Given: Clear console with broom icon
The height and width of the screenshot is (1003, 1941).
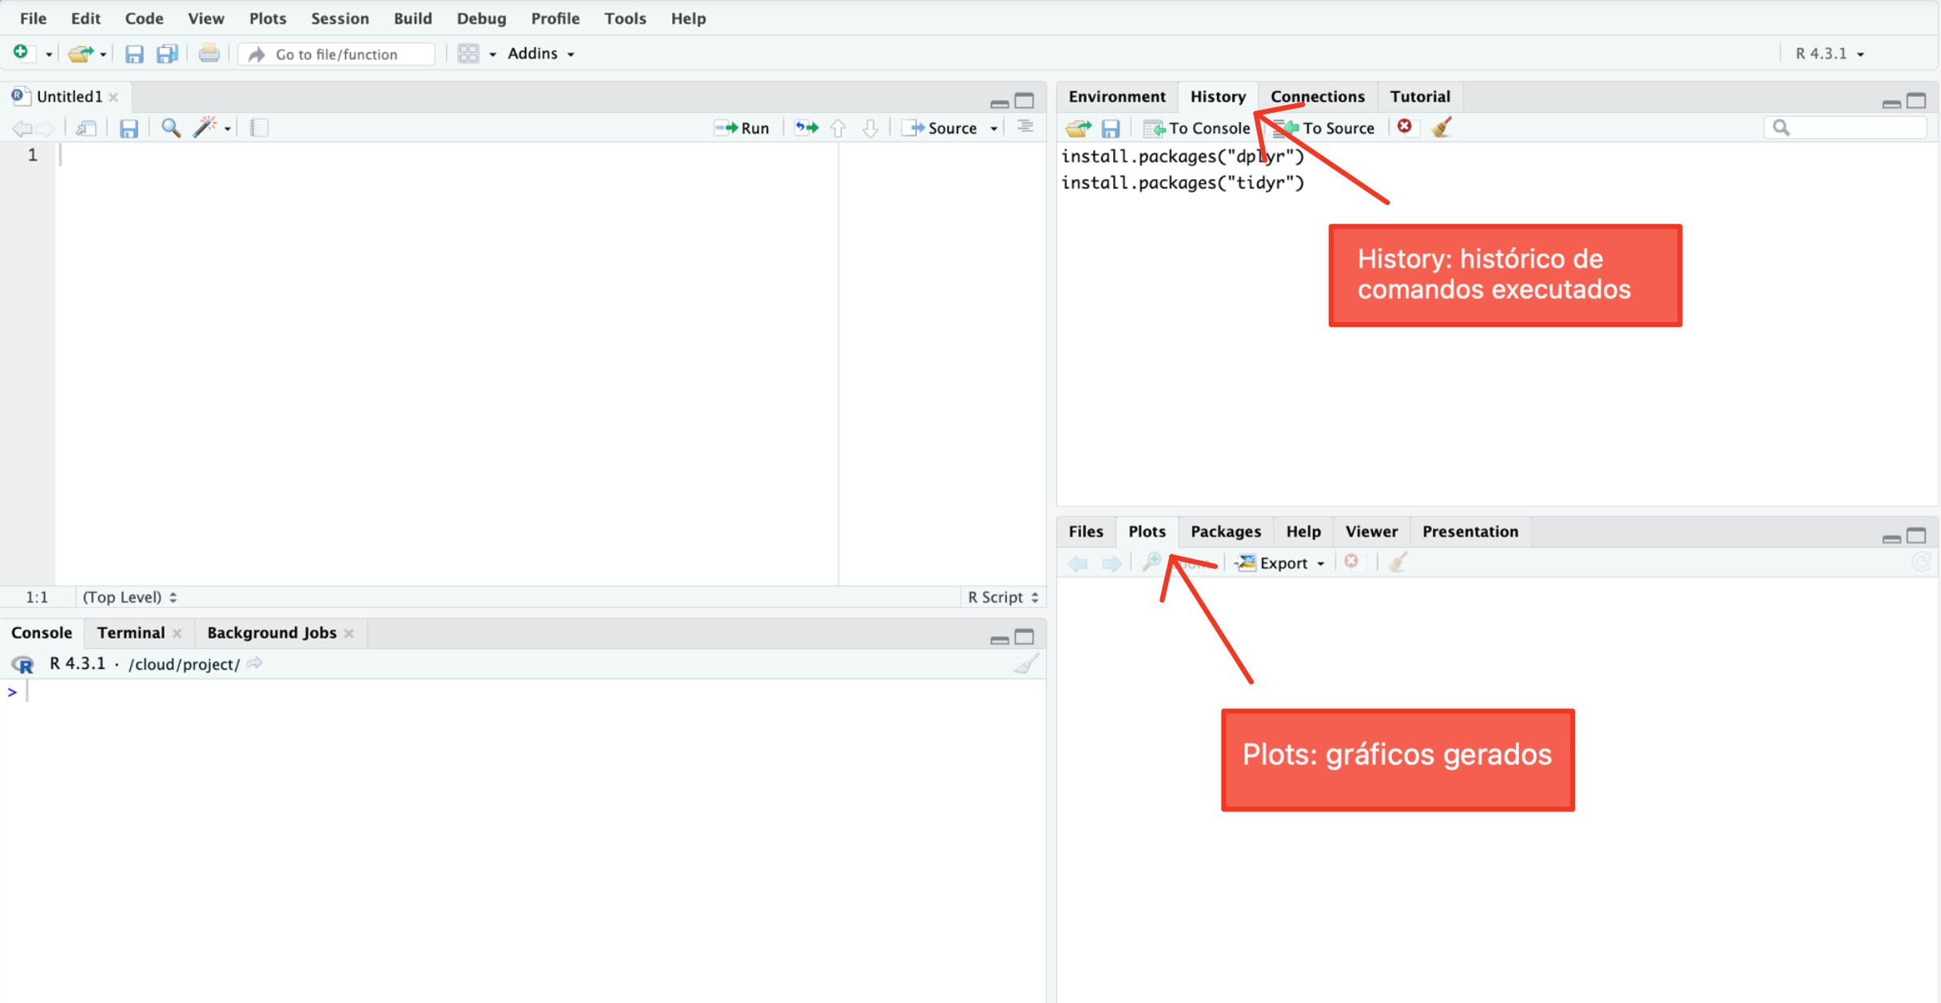Looking at the screenshot, I should tap(1025, 664).
